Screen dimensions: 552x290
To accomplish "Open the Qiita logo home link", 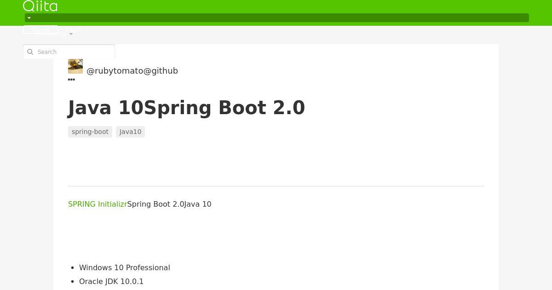I will click(40, 6).
